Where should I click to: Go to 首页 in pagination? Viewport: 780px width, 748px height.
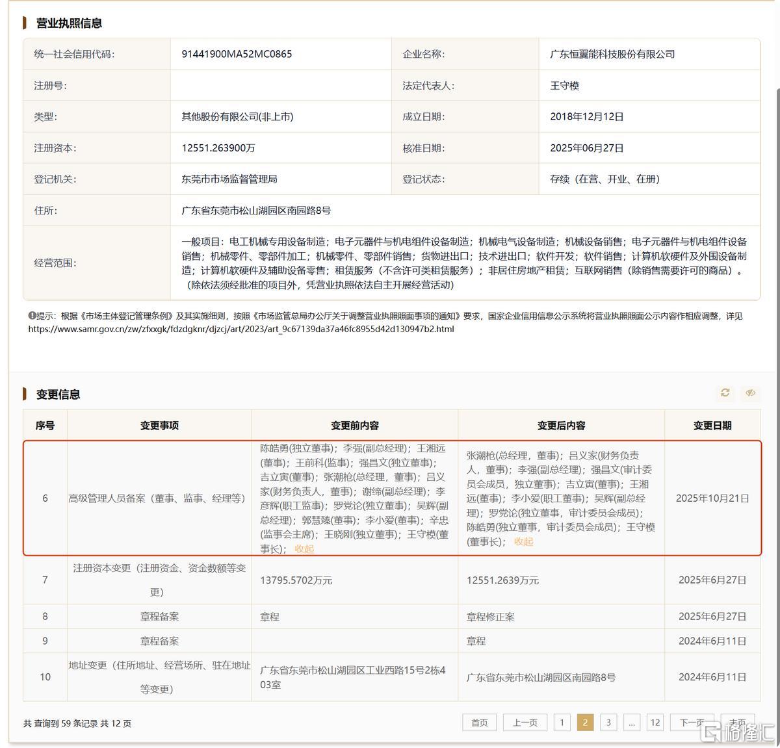tap(480, 723)
